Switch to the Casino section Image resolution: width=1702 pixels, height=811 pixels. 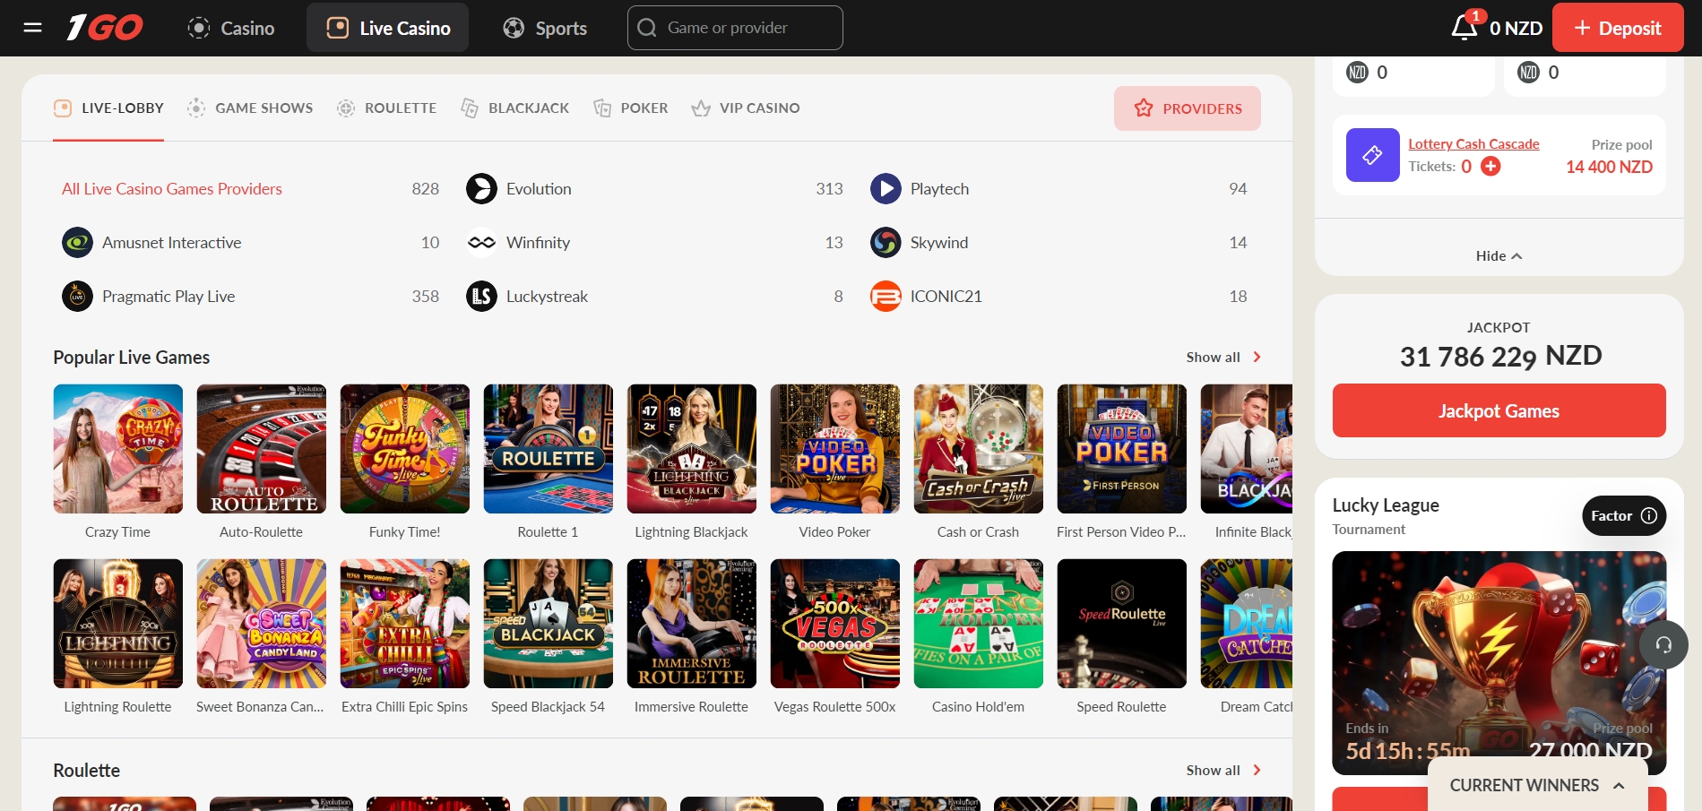[x=231, y=28]
